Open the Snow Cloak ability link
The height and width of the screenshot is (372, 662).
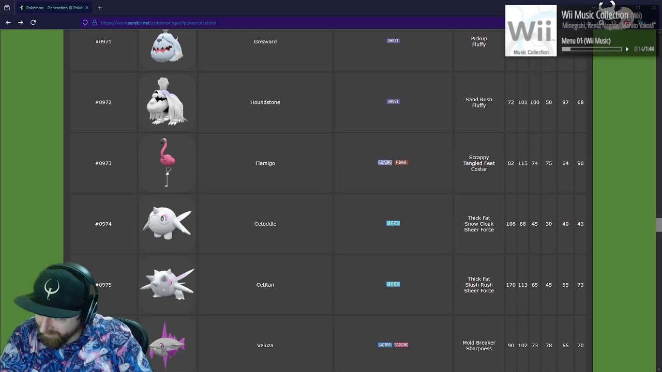coord(479,224)
